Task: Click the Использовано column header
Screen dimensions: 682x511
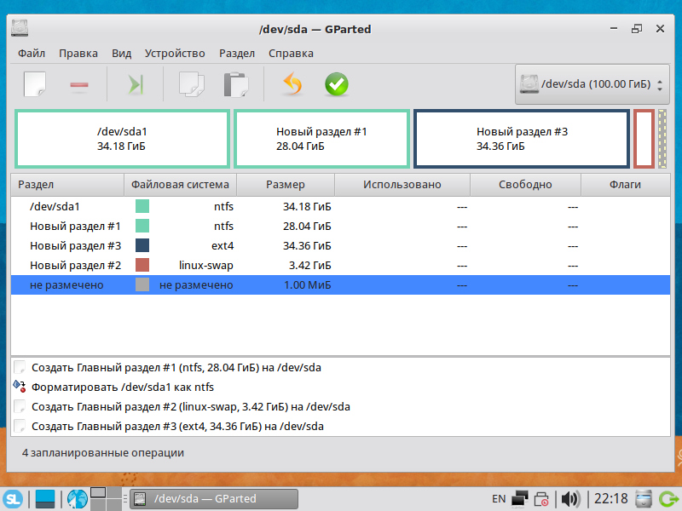Action: 402,185
